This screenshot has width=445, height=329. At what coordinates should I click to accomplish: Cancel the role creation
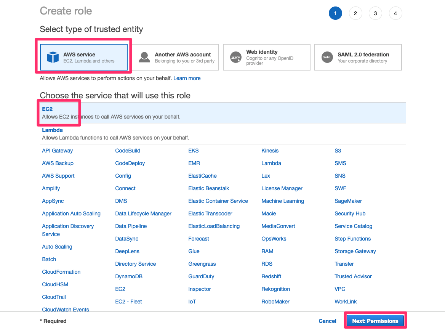[327, 321]
